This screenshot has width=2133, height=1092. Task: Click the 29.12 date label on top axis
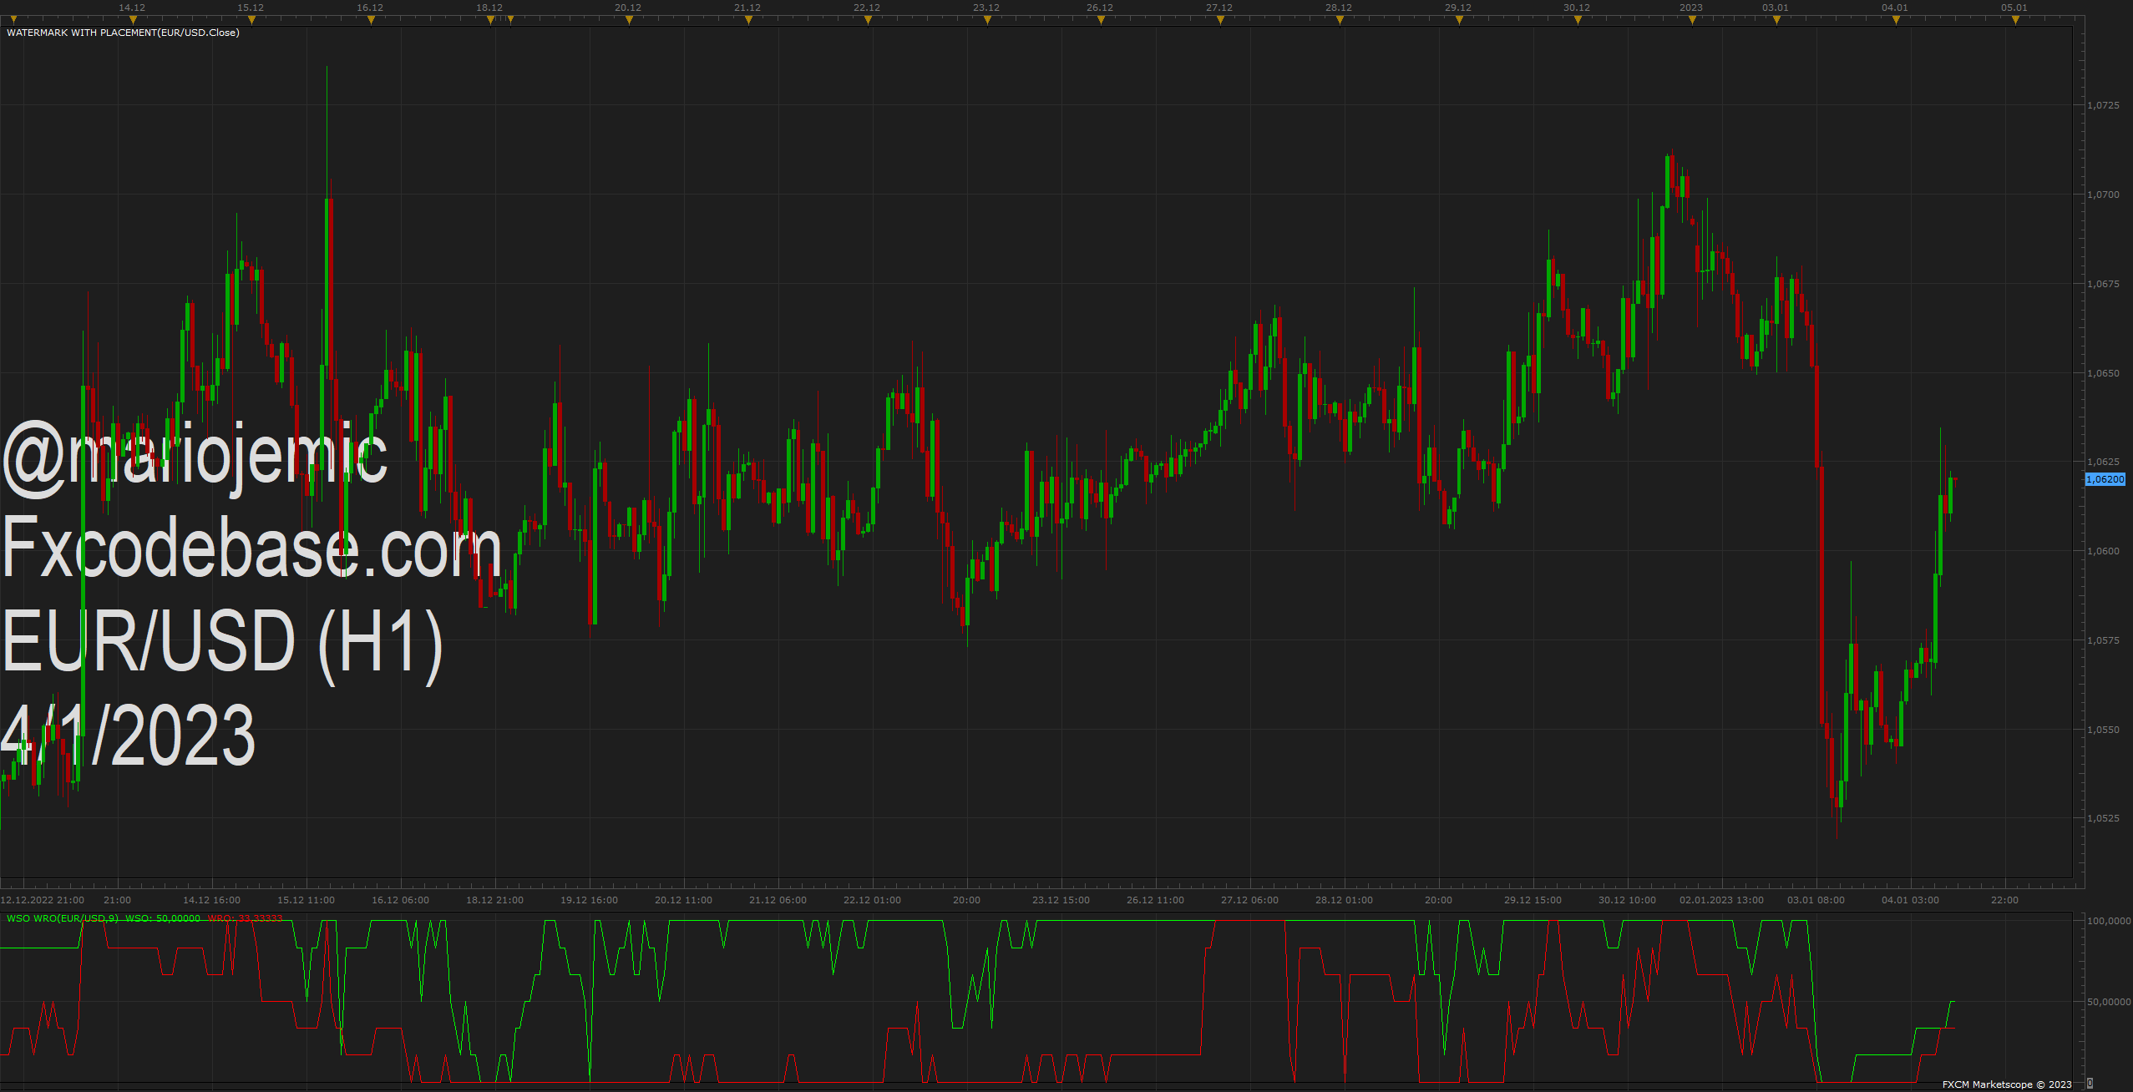click(1458, 8)
